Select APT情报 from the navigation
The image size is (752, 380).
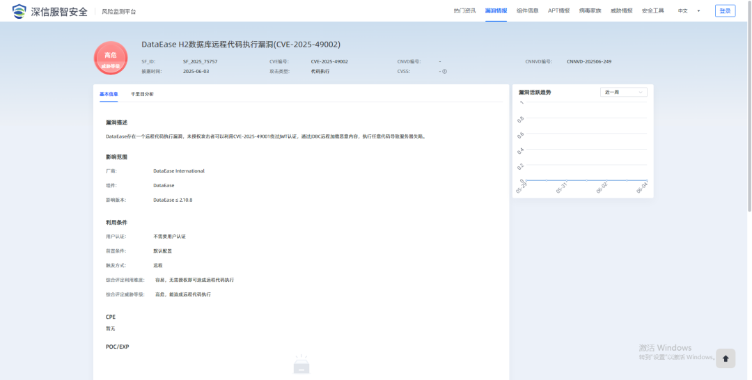[558, 11]
